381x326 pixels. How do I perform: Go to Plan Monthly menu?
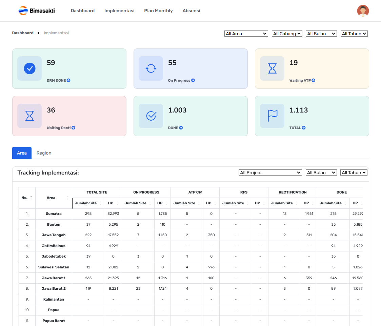pos(158,11)
